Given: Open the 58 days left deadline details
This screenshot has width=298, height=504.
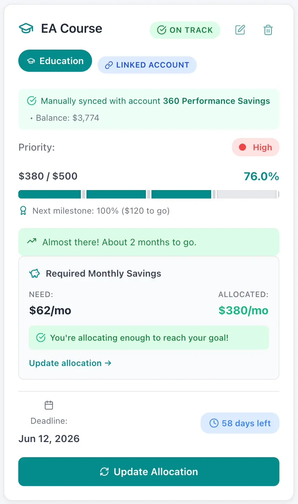Looking at the screenshot, I should tap(240, 423).
